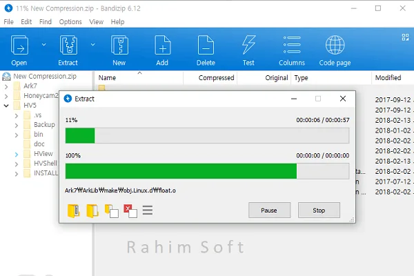Expand the Backup subfolder
414x276 pixels.
[x=17, y=125]
